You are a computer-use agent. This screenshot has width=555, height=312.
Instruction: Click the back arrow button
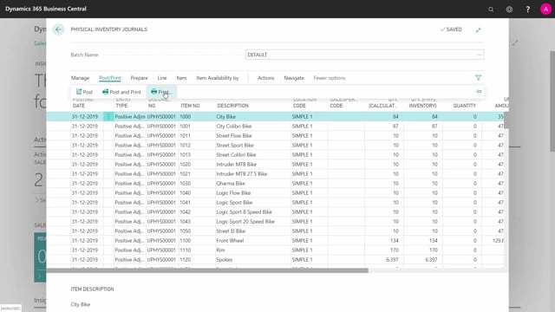tap(58, 29)
